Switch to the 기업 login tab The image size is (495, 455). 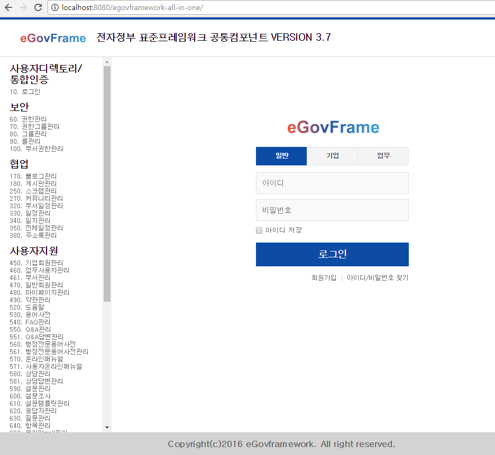pyautogui.click(x=332, y=156)
